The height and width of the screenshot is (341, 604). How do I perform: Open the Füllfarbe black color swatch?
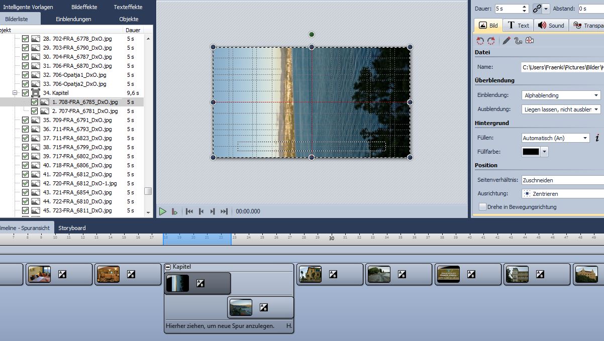point(531,152)
